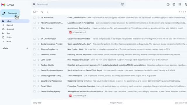The image size is (187, 105).
Task: Star the ADA American Dental email
Action: tap(38, 23)
